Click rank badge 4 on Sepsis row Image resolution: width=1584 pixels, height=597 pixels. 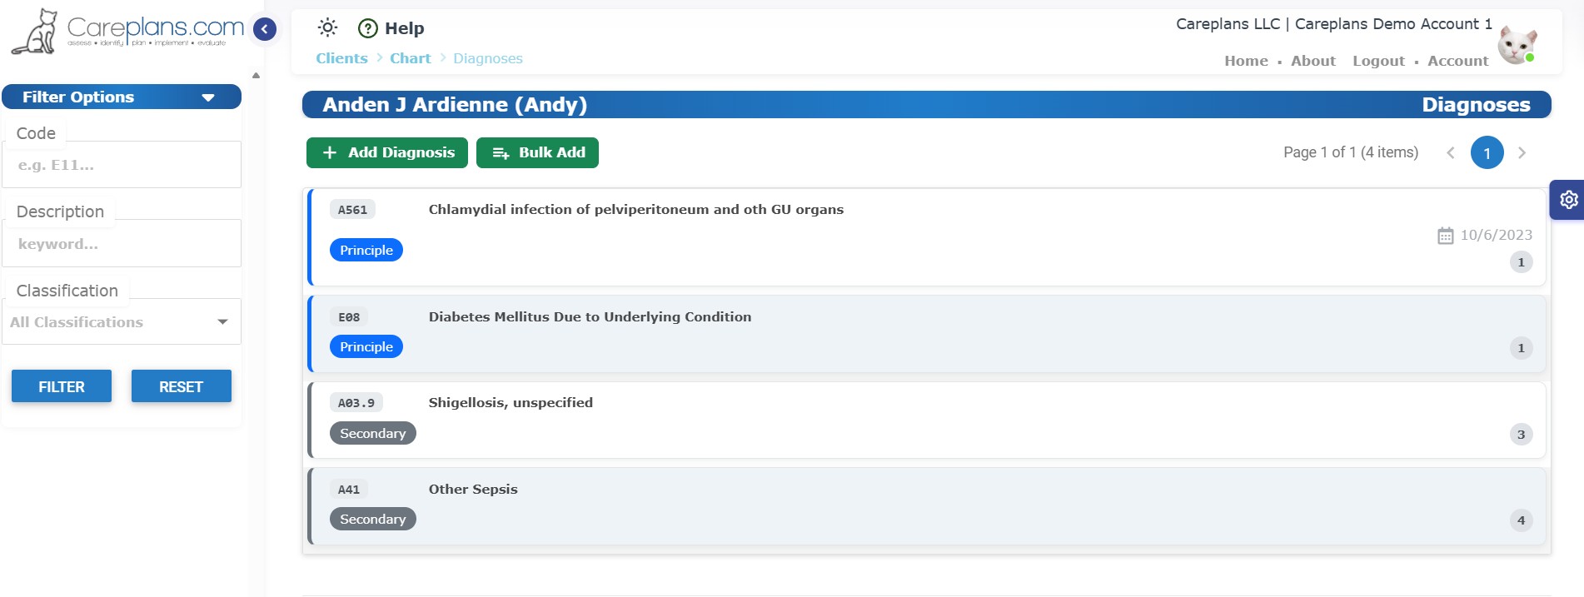[x=1521, y=520]
